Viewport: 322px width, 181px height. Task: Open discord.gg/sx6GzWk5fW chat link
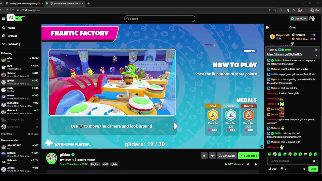(284, 137)
